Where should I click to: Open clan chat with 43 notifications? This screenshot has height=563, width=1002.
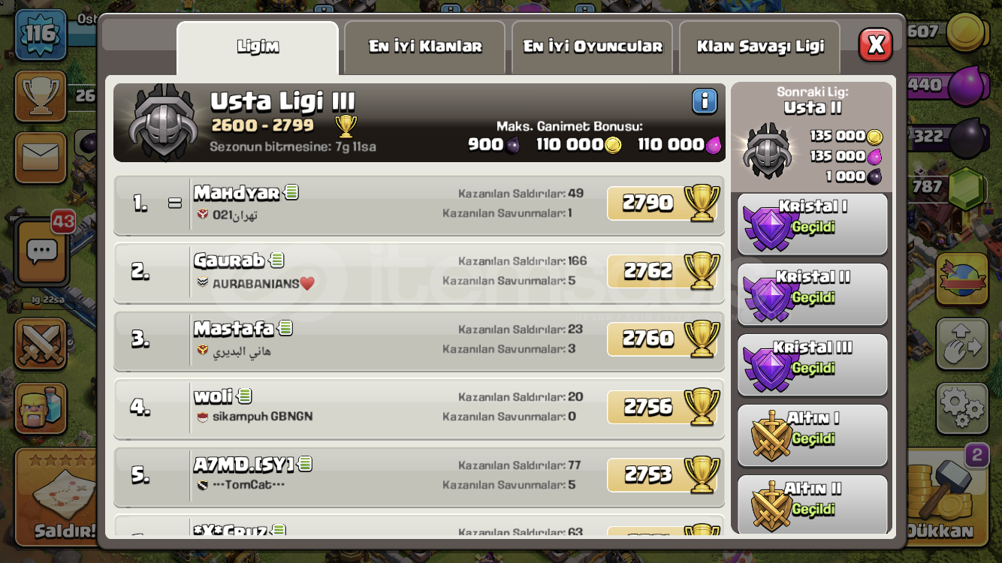pyautogui.click(x=43, y=252)
